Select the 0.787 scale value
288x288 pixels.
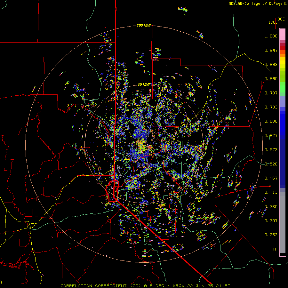click(271, 93)
